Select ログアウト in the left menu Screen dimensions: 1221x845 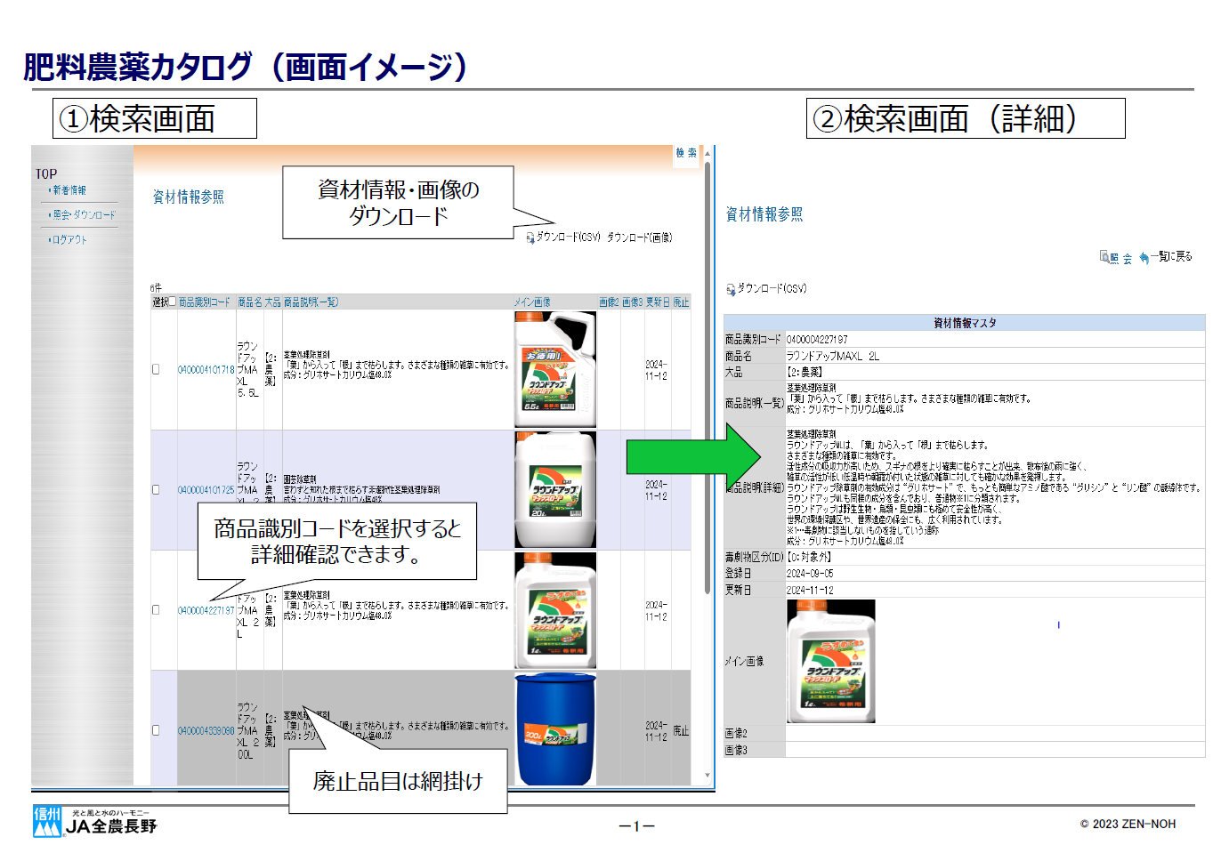pyautogui.click(x=69, y=239)
